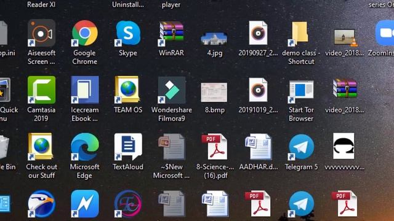This screenshot has height=221, width=394.
Task: Open the Camtasia 2019 shortcut
Action: [x=41, y=90]
